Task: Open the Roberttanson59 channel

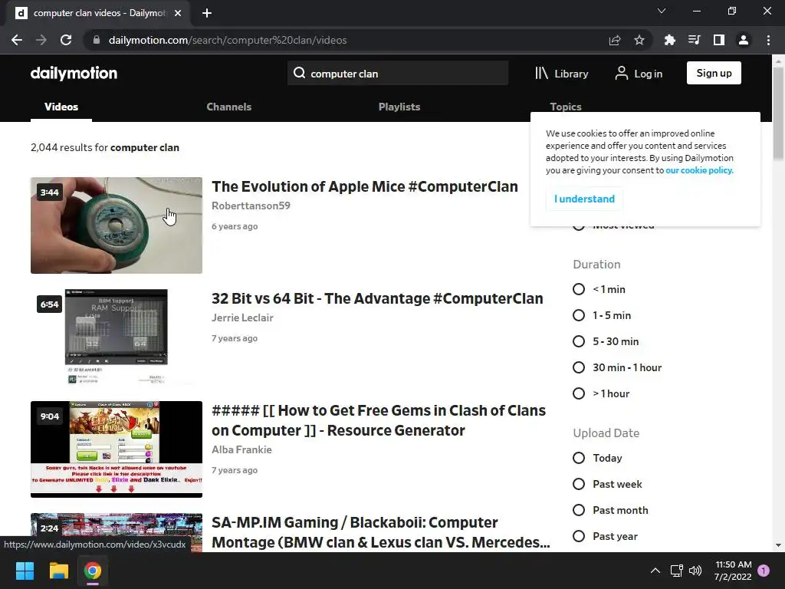Action: 251,206
